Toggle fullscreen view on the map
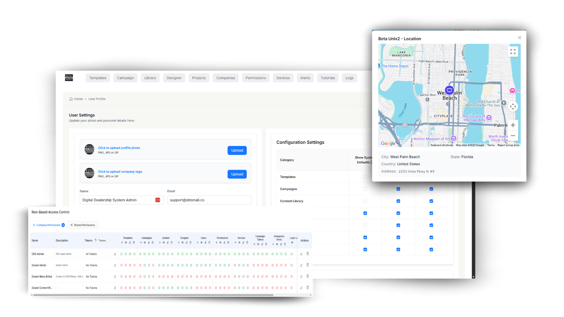The image size is (564, 317). point(513,51)
